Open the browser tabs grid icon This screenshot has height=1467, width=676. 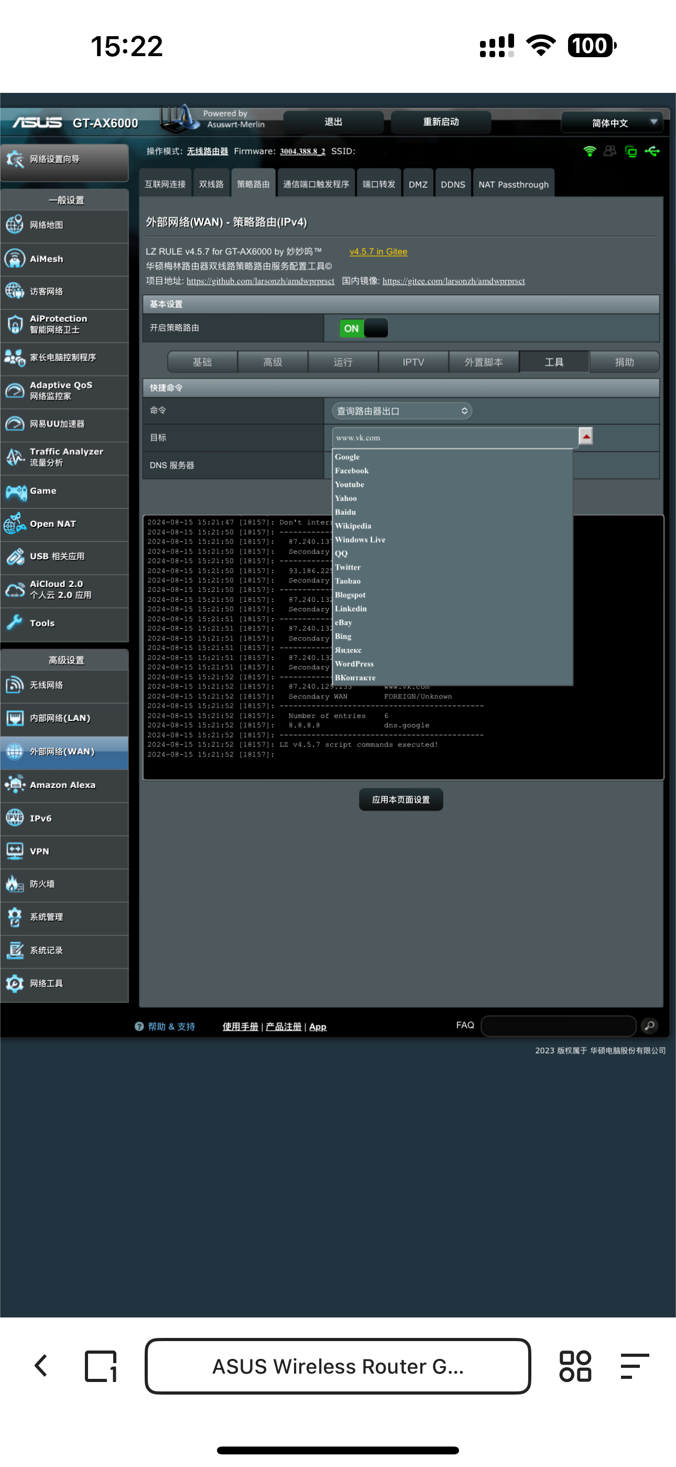pyautogui.click(x=575, y=1366)
